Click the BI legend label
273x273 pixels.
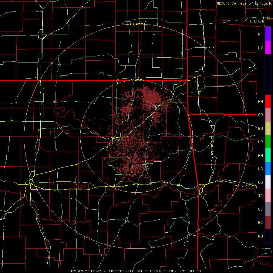pos(261,223)
